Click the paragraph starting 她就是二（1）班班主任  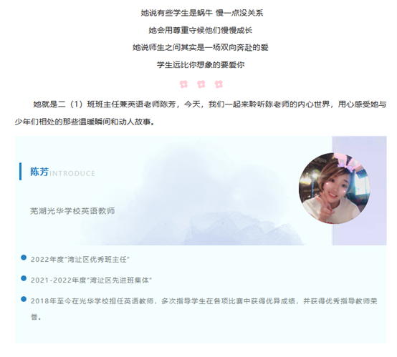(x=201, y=113)
